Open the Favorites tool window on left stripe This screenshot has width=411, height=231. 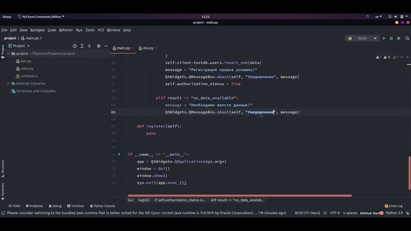(x=3, y=192)
